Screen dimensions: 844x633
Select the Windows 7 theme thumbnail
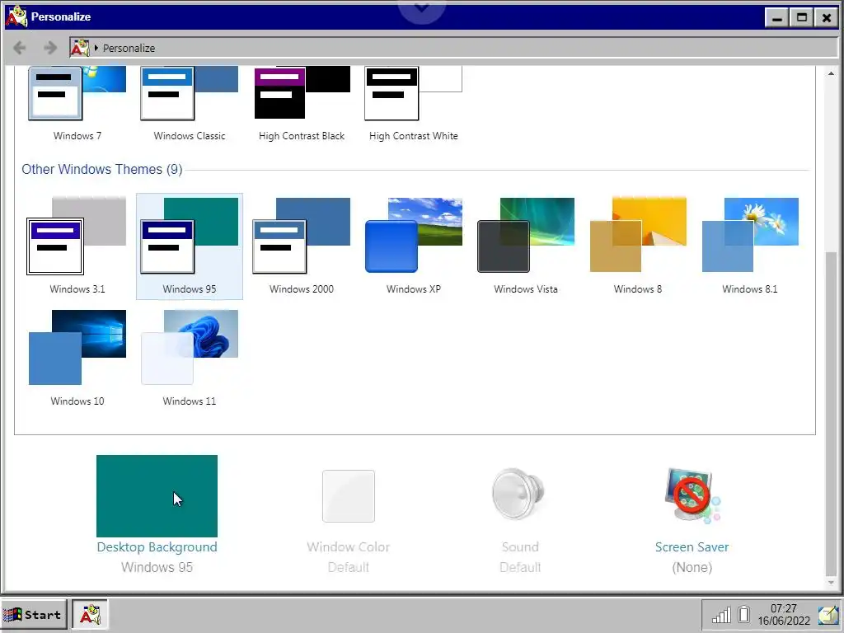[x=77, y=92]
